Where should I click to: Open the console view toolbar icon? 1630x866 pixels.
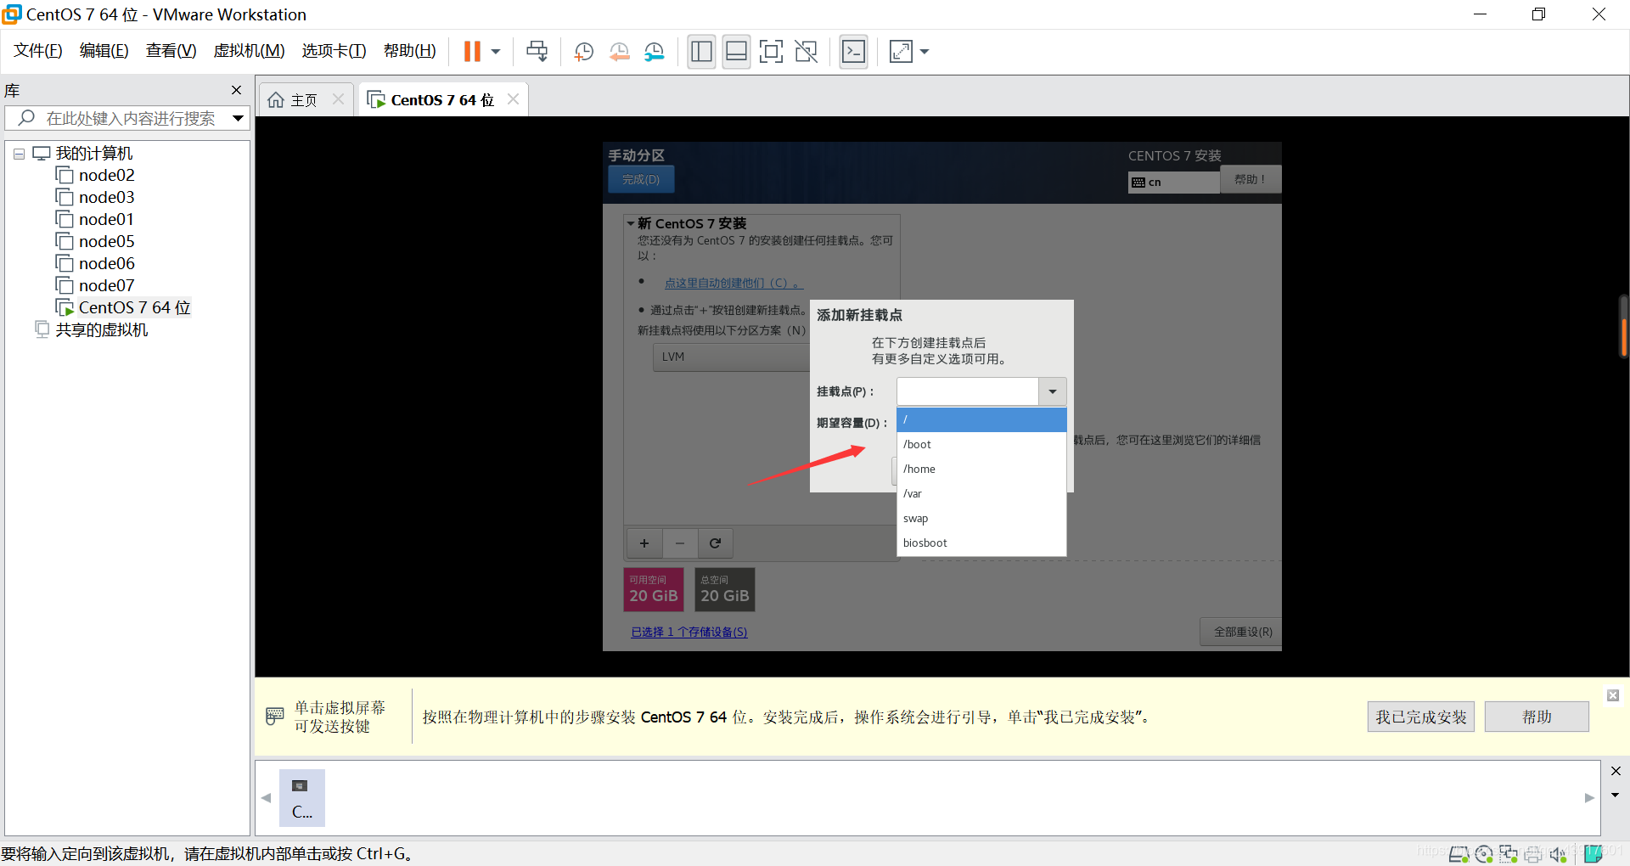pyautogui.click(x=853, y=52)
